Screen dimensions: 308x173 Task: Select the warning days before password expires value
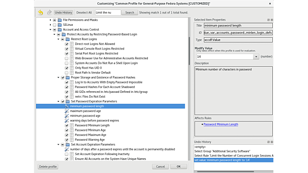(94, 121)
